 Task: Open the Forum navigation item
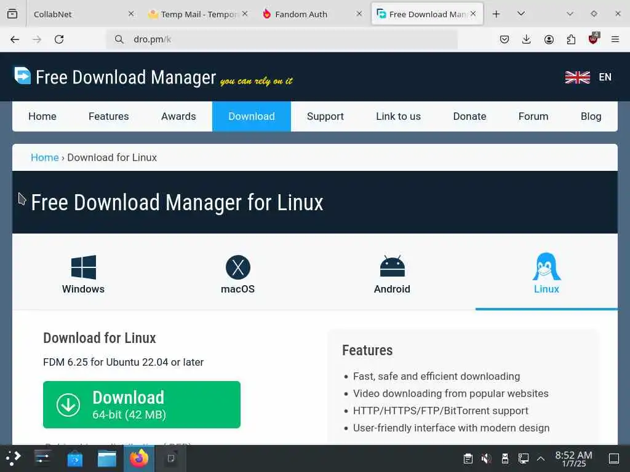click(x=533, y=116)
